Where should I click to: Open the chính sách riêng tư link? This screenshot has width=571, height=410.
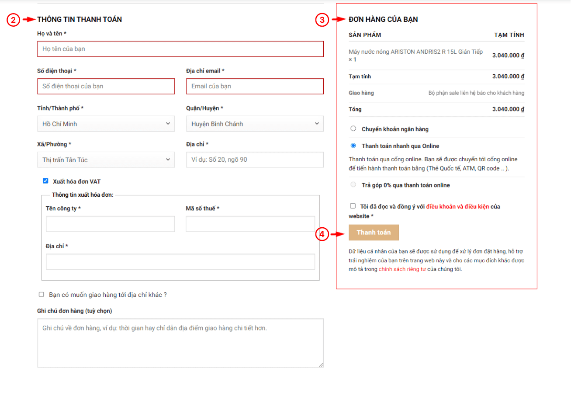click(x=402, y=269)
